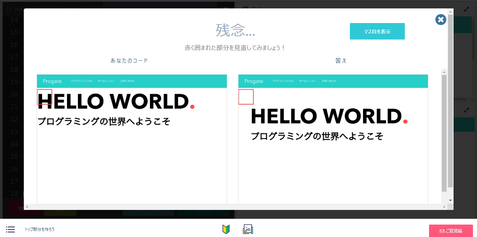The height and width of the screenshot is (237, 477).
Task: Select お問い合わせ in your code preview
Action: (x=127, y=81)
